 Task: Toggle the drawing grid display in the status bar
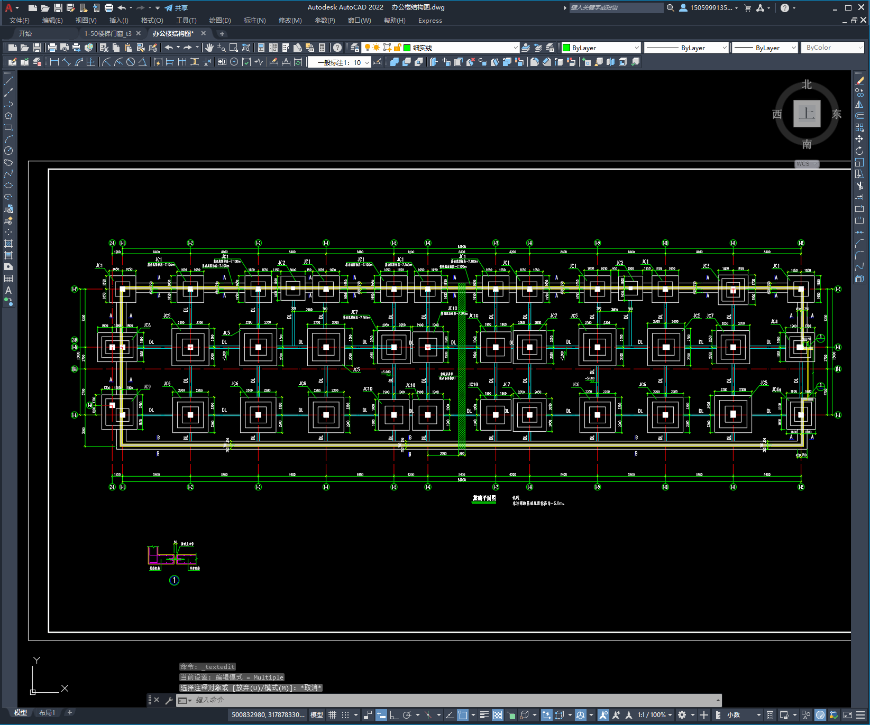pos(333,715)
